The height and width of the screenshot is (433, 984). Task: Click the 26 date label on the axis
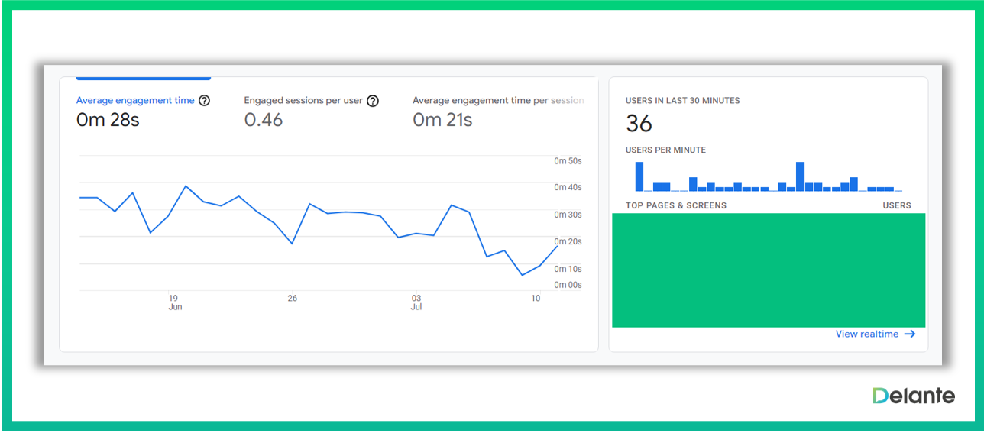pyautogui.click(x=292, y=299)
